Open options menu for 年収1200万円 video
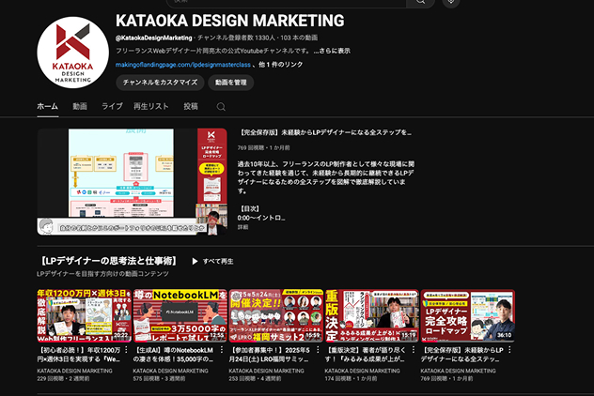594x396 pixels. click(x=127, y=350)
